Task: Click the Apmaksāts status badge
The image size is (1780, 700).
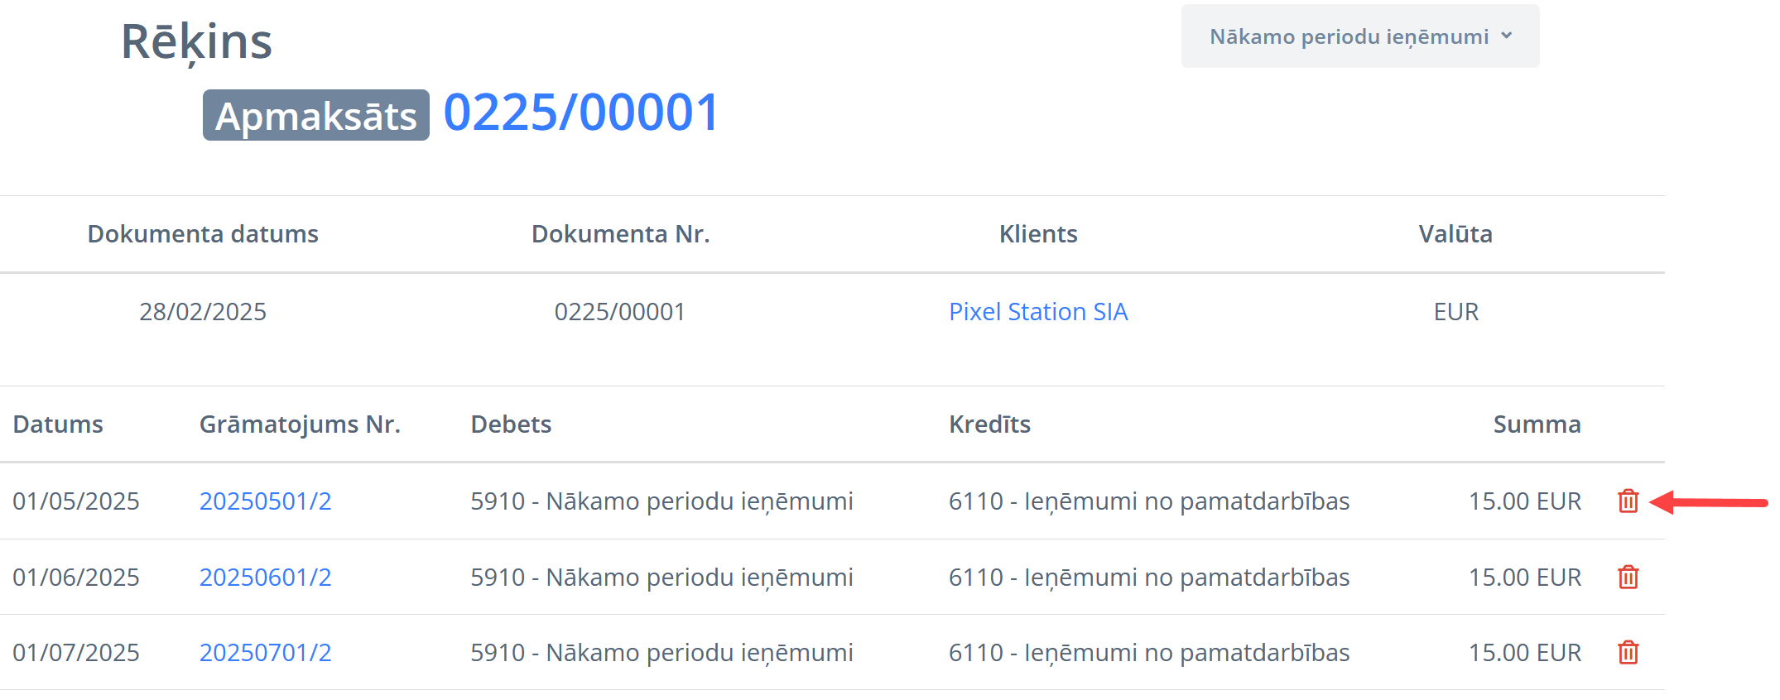Action: 315,116
